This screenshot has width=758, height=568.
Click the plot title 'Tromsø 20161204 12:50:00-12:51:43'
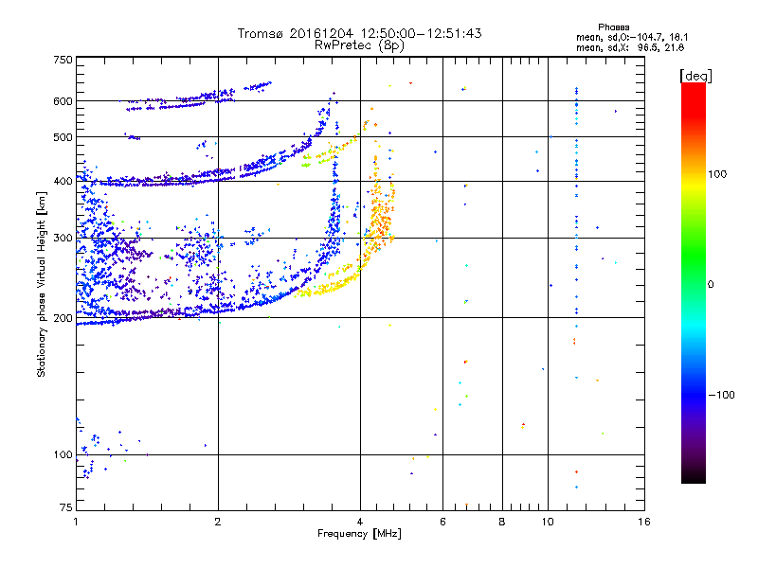pyautogui.click(x=359, y=33)
